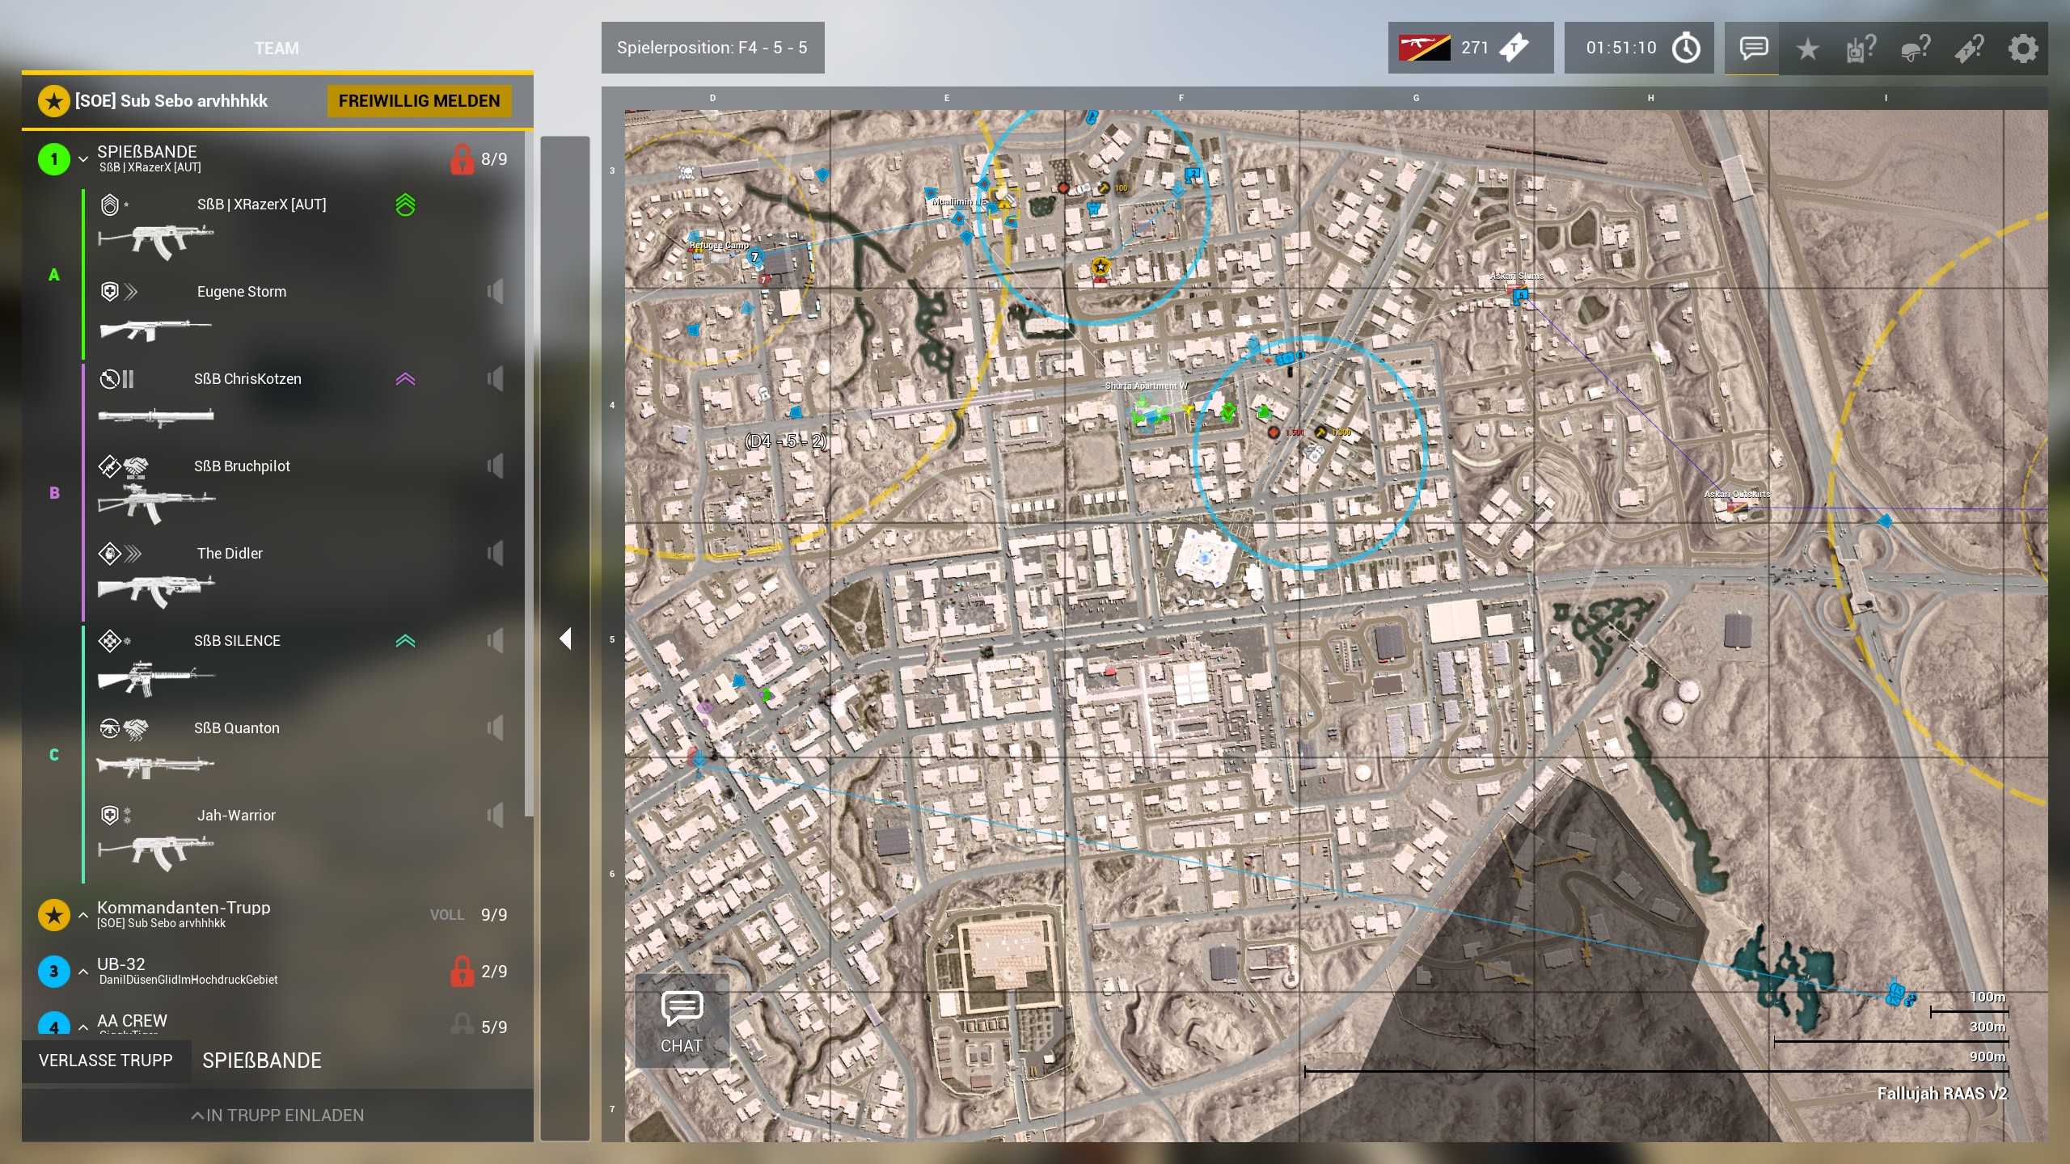
Task: Collapse side panel with white arrow
Action: (x=565, y=639)
